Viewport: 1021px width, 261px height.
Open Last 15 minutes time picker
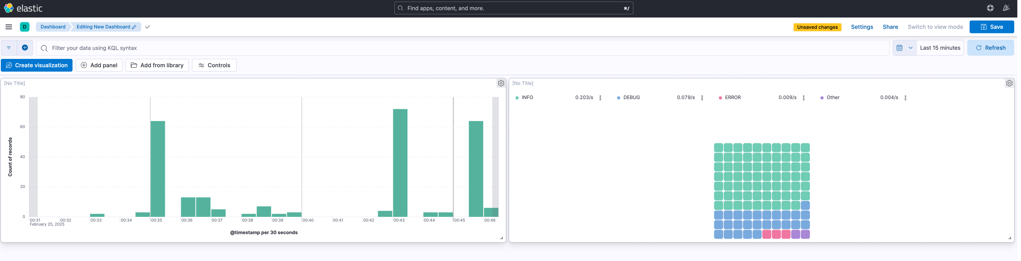click(940, 48)
